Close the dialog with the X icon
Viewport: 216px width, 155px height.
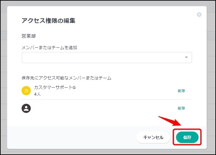[x=199, y=15]
